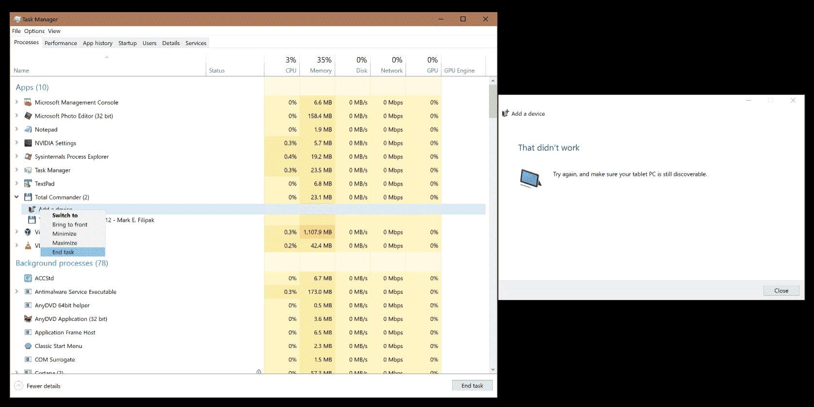Collapse the Total Commander group
This screenshot has width=814, height=407.
click(16, 197)
